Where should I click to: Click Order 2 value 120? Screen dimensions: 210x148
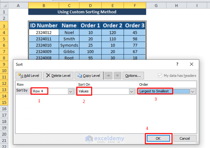tap(113, 32)
